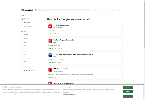Click star rating of XX Hot Video Downloader
This screenshot has height=99, width=145.
[x=52, y=63]
